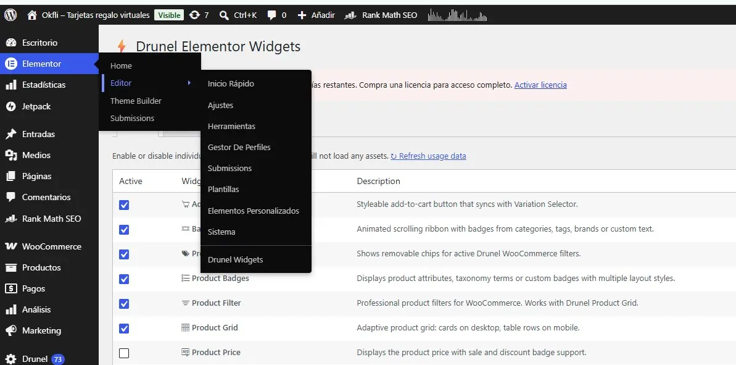This screenshot has height=365, width=736.
Task: Open Submissions in the Elementor flyout
Action: (132, 119)
